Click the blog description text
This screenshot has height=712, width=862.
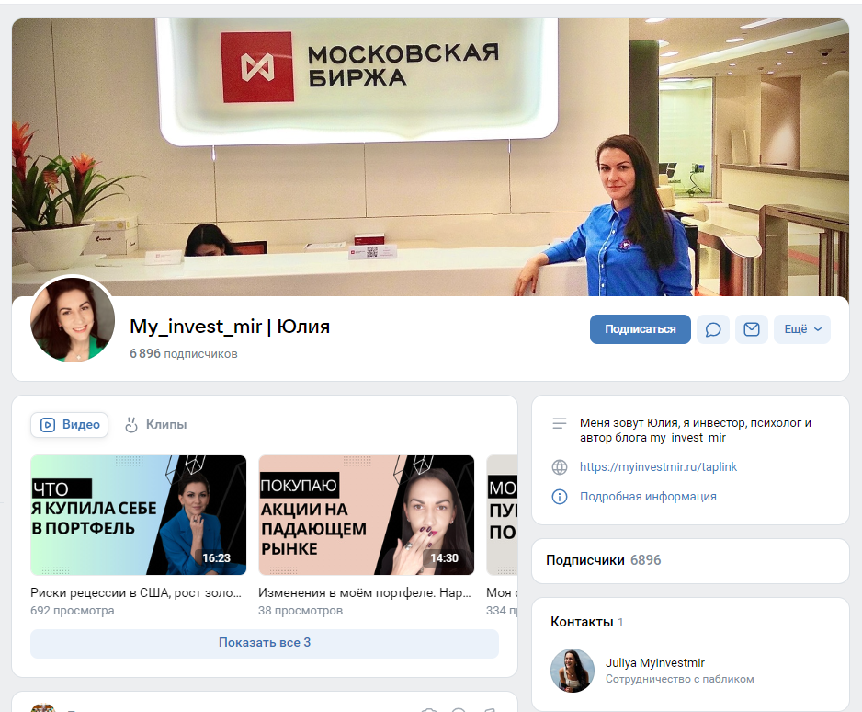[696, 431]
